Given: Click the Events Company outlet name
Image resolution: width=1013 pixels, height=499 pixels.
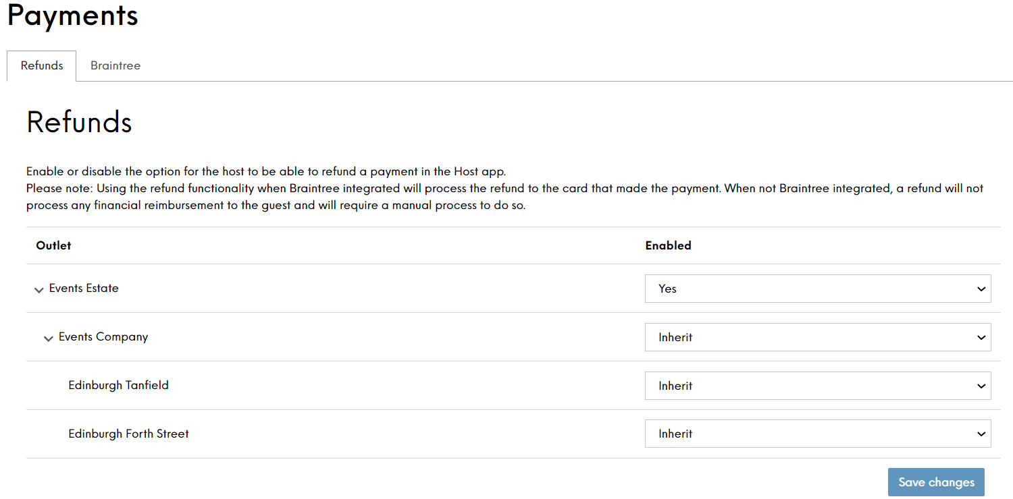Looking at the screenshot, I should point(103,336).
